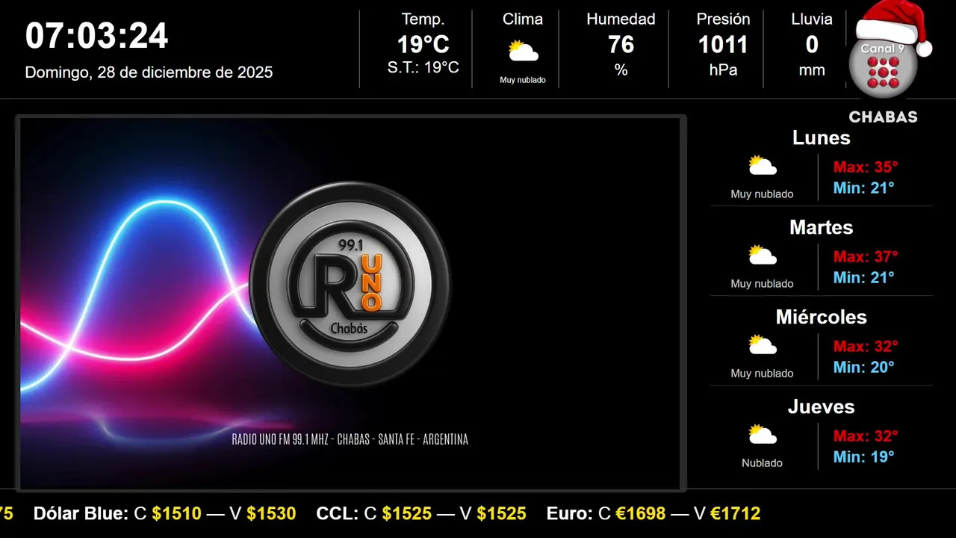
Task: Click Miércoles Max: 32° value
Action: [x=866, y=346]
